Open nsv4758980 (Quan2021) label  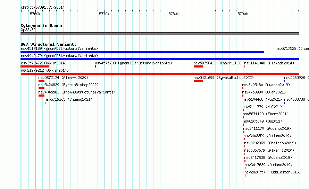click(264, 92)
